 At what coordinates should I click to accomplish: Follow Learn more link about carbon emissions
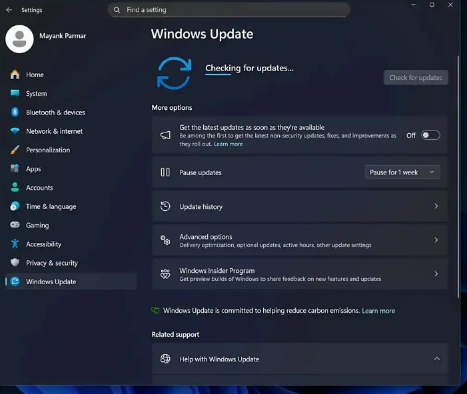[x=378, y=311]
